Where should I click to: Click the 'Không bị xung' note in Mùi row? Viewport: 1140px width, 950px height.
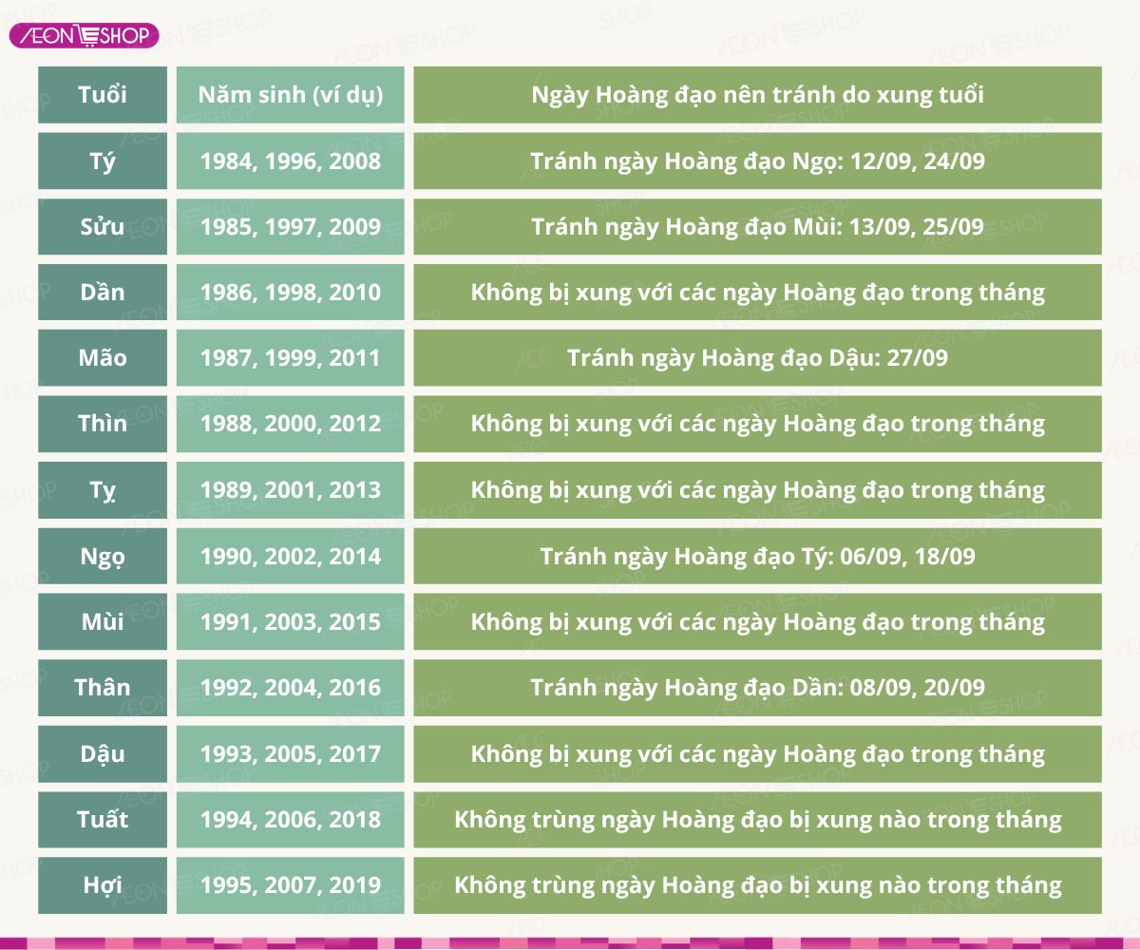[757, 622]
